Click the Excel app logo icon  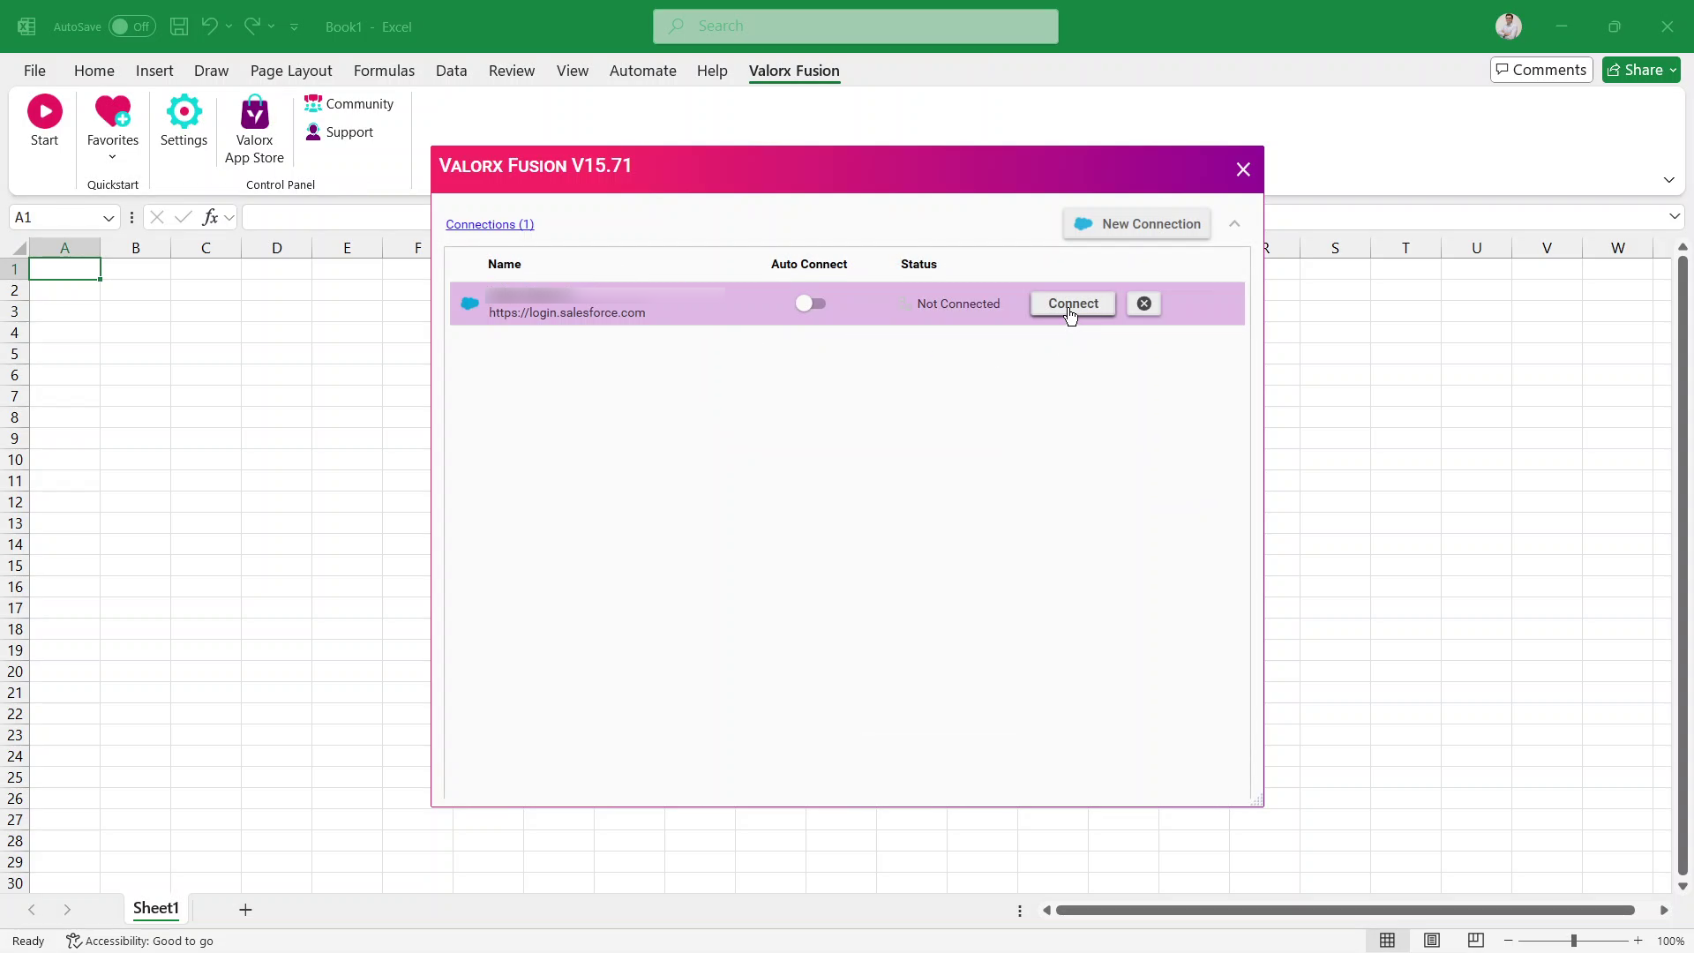click(x=26, y=26)
